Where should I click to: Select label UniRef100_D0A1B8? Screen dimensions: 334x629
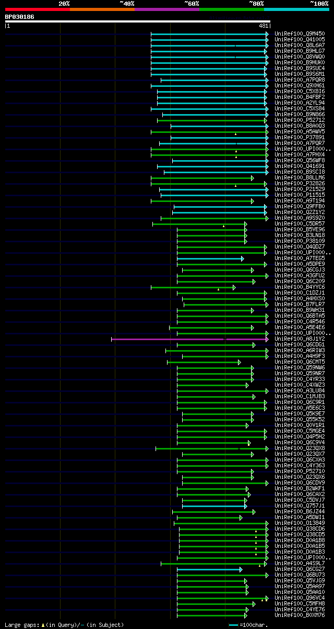[x=300, y=540]
